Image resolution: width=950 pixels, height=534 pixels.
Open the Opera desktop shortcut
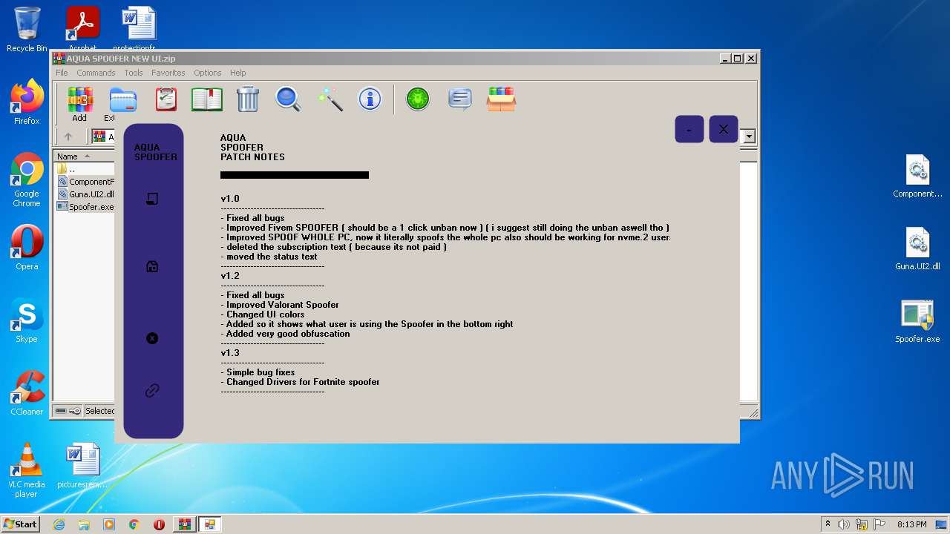27,248
